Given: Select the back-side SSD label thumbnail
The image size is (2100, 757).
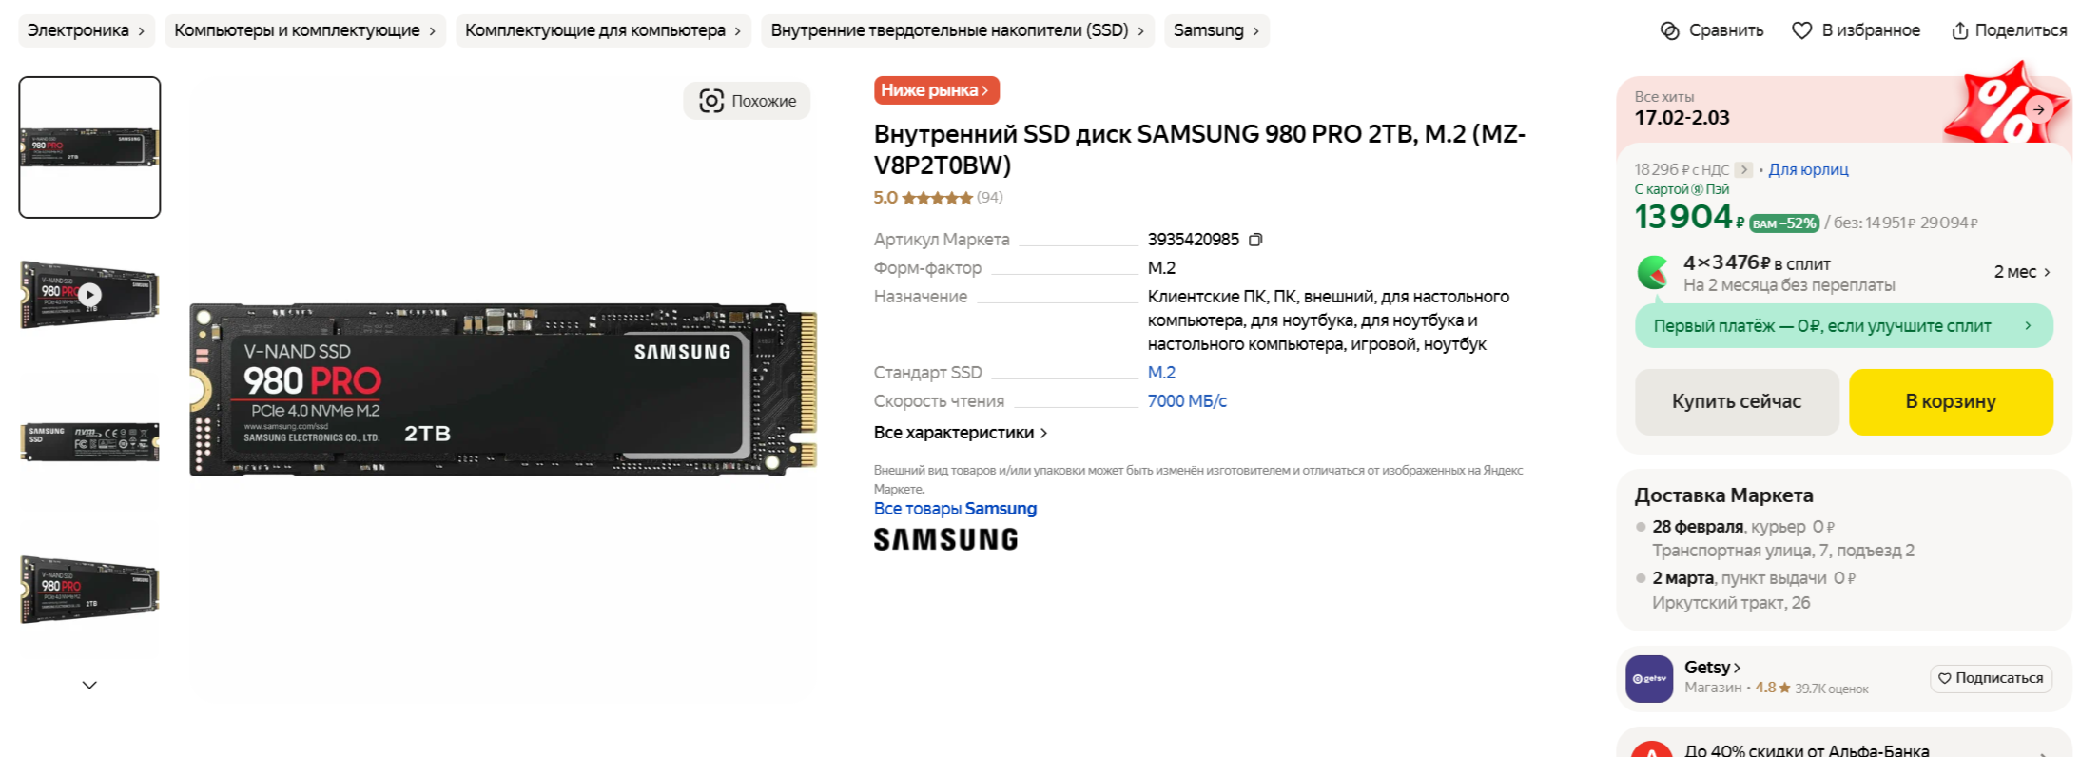Looking at the screenshot, I should tap(89, 441).
